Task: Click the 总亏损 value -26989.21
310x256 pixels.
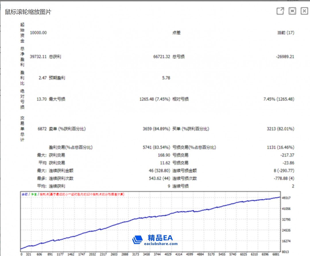Action: point(285,57)
